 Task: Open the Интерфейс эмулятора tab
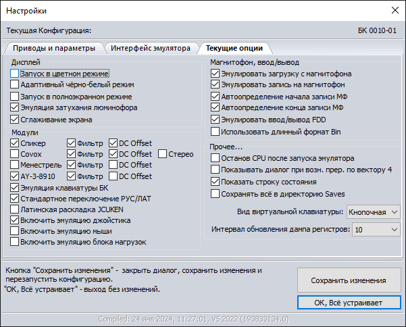tap(151, 49)
